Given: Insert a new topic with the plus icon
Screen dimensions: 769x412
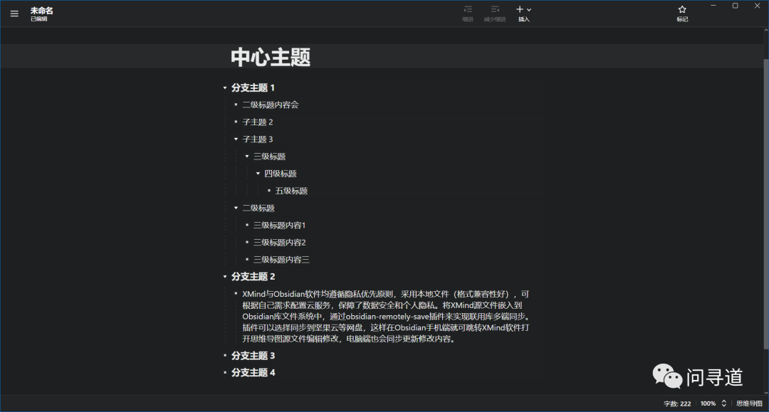Looking at the screenshot, I should pyautogui.click(x=519, y=9).
